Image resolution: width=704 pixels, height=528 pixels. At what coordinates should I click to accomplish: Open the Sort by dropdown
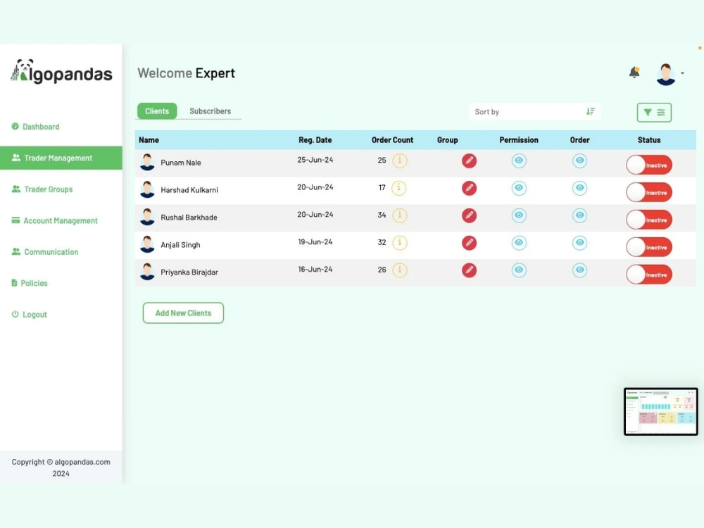[x=534, y=112]
